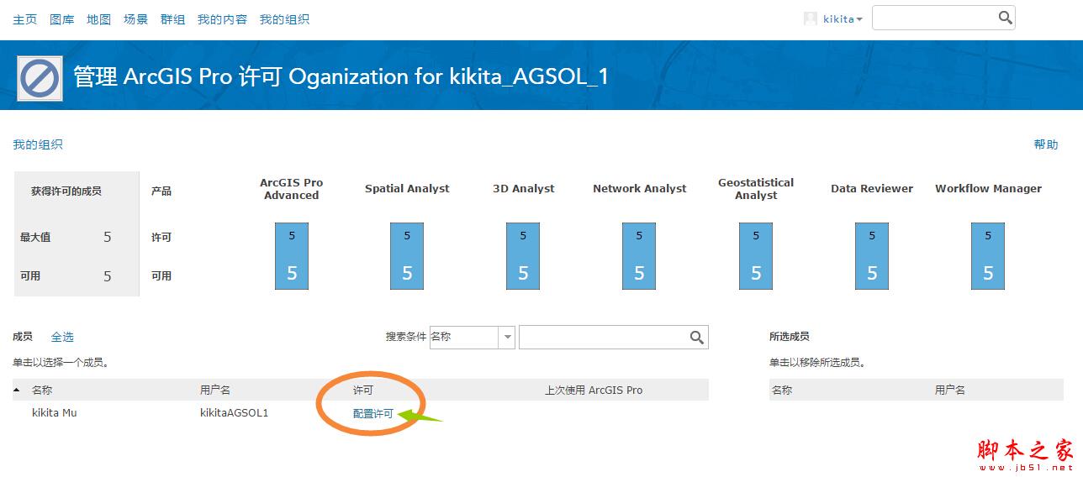Image resolution: width=1083 pixels, height=477 pixels.
Task: Click the 全选 link
Action: click(x=62, y=337)
